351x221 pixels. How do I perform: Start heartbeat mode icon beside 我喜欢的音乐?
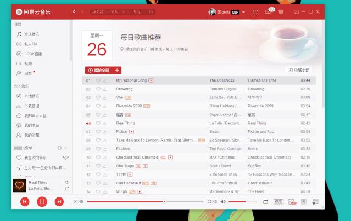click(x=65, y=158)
